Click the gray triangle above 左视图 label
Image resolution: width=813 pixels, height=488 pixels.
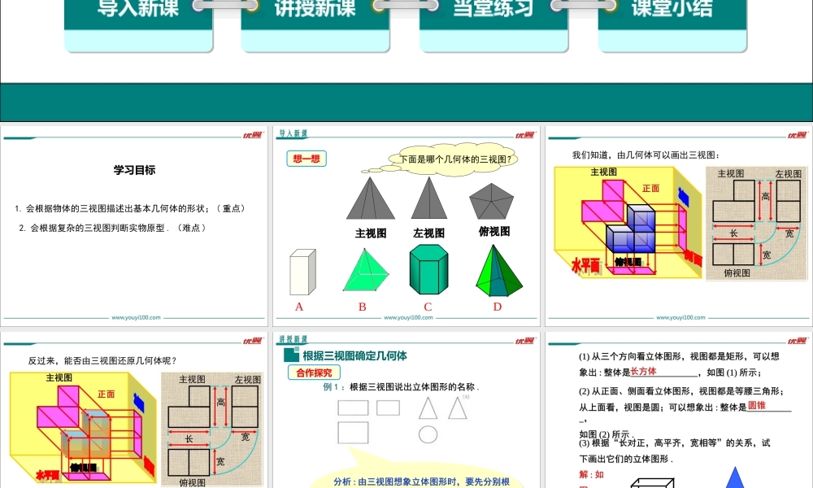tap(428, 199)
